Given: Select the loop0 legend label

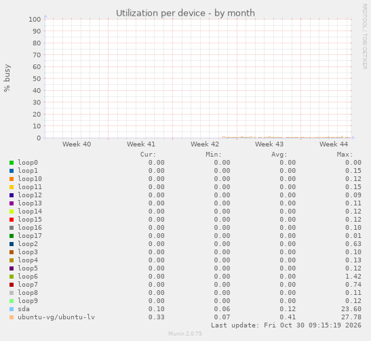Looking at the screenshot, I should (x=28, y=163).
